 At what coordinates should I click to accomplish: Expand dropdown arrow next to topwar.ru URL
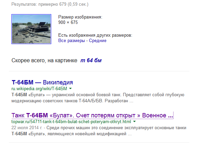[134, 121]
